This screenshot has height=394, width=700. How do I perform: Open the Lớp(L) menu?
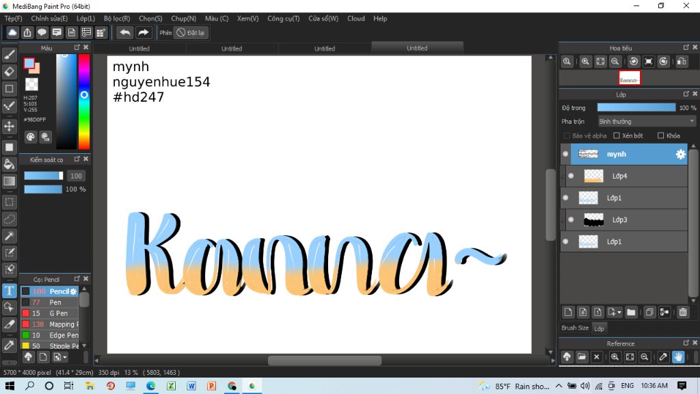85,18
